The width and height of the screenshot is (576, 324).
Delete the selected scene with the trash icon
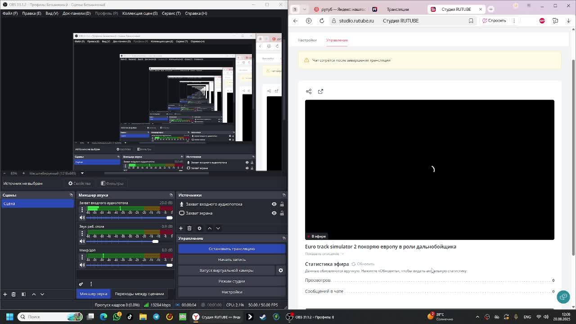pos(13,294)
